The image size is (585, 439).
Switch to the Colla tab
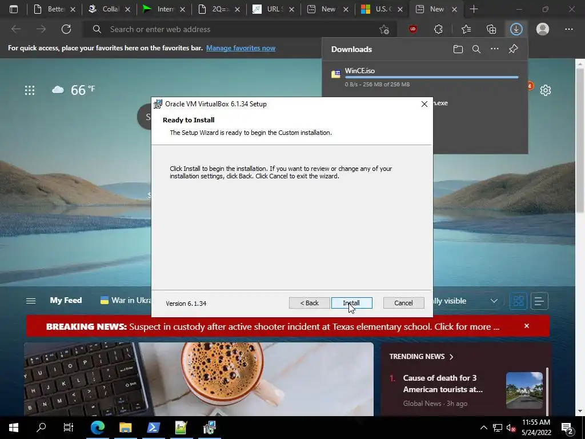coord(110,9)
